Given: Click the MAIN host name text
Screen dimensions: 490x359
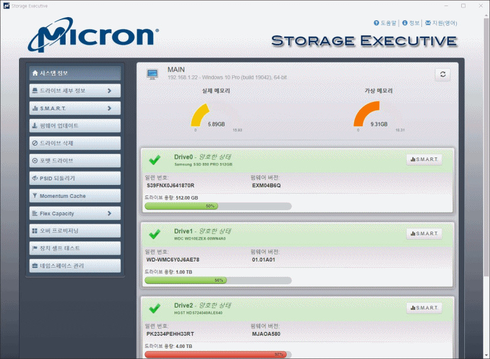Looking at the screenshot, I should pos(176,70).
